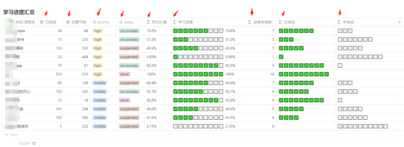Add a new property column with plus icon
Screen dimensions: 404x147
pos(400,22)
